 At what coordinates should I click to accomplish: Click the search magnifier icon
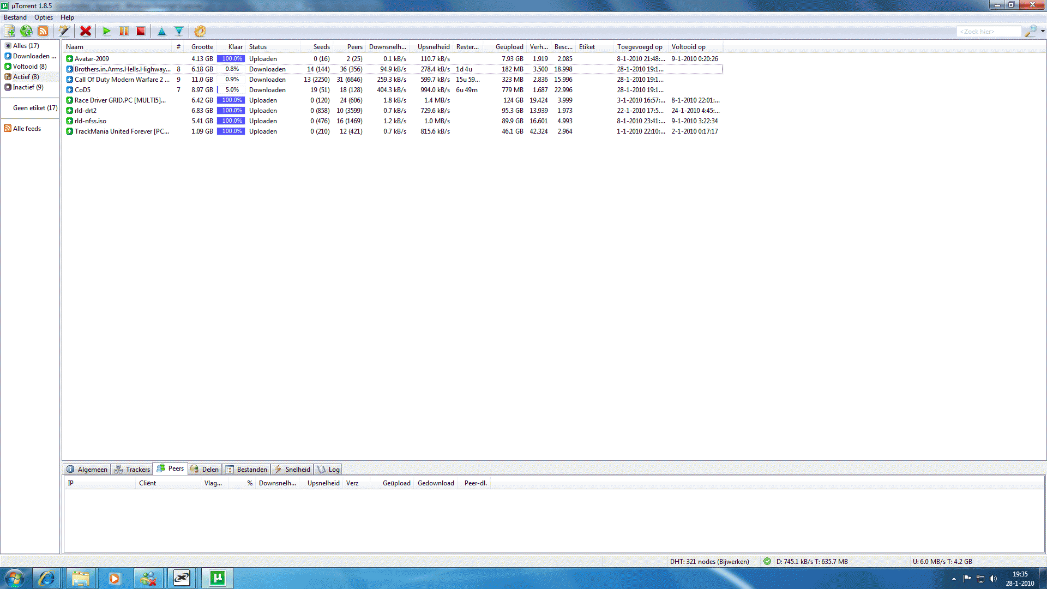[1030, 31]
